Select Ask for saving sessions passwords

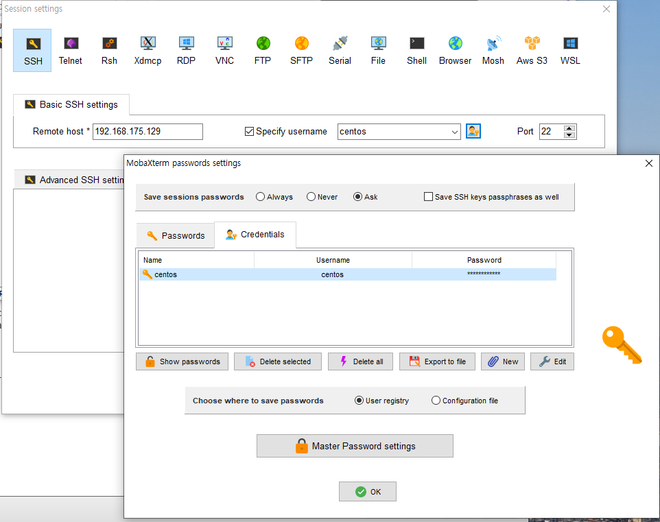[x=357, y=197]
